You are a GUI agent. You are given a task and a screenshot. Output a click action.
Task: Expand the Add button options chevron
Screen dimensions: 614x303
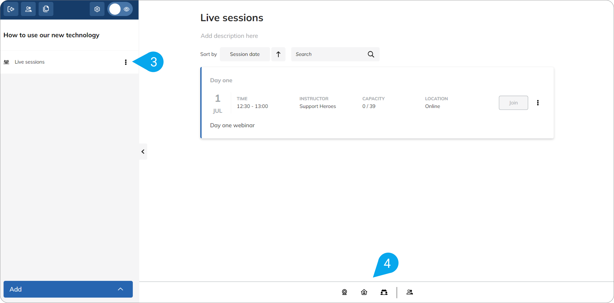[120, 289]
